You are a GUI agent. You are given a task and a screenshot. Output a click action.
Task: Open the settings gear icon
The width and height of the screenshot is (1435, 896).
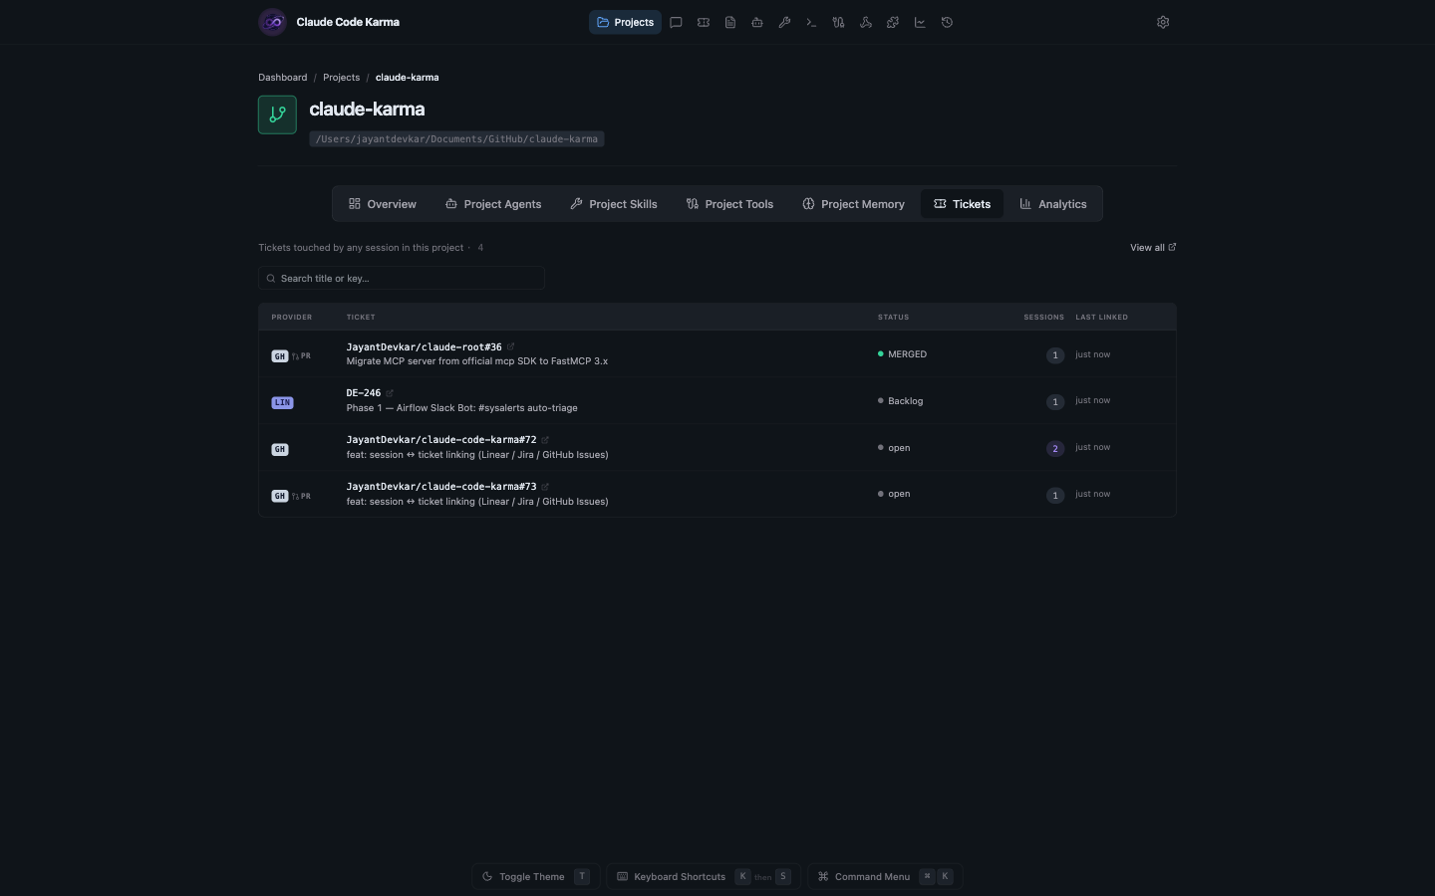[x=1163, y=22]
